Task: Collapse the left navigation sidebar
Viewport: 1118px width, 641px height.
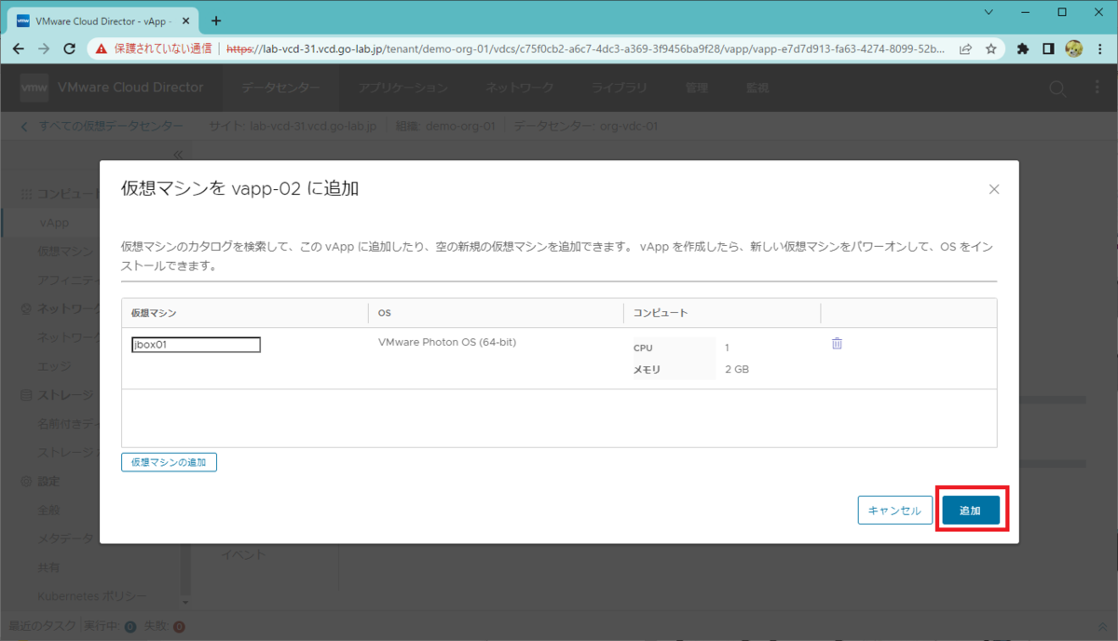Action: [178, 154]
